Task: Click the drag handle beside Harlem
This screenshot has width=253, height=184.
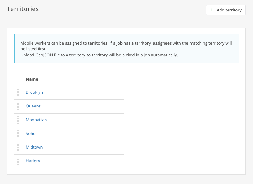Action: (x=18, y=161)
